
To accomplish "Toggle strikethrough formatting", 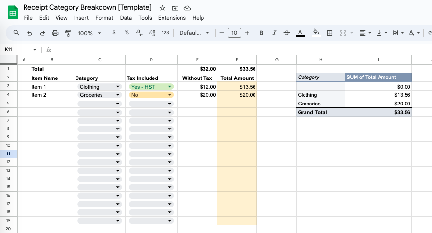I will click(x=287, y=33).
